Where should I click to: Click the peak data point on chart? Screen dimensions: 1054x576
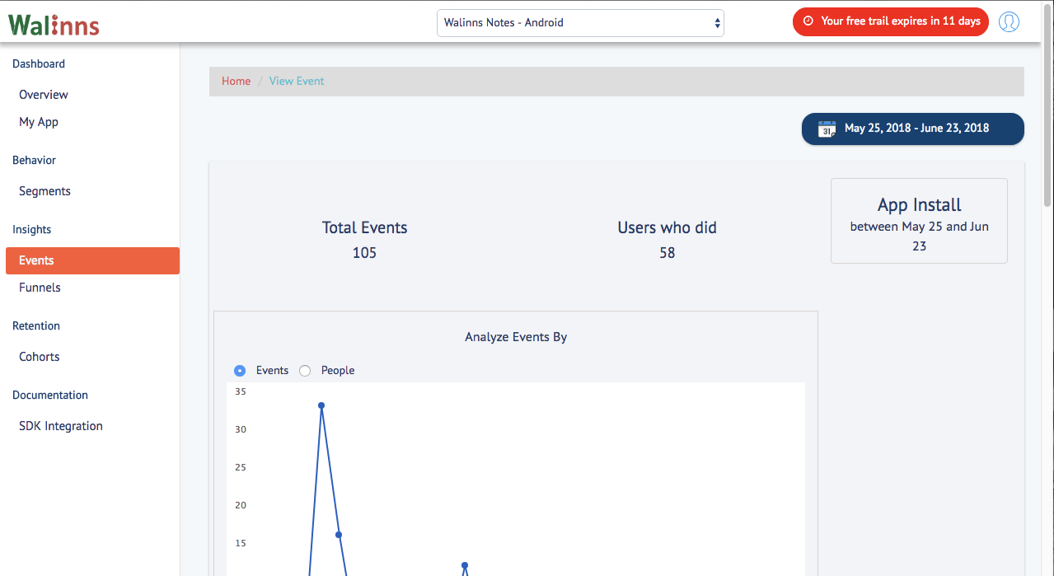321,405
